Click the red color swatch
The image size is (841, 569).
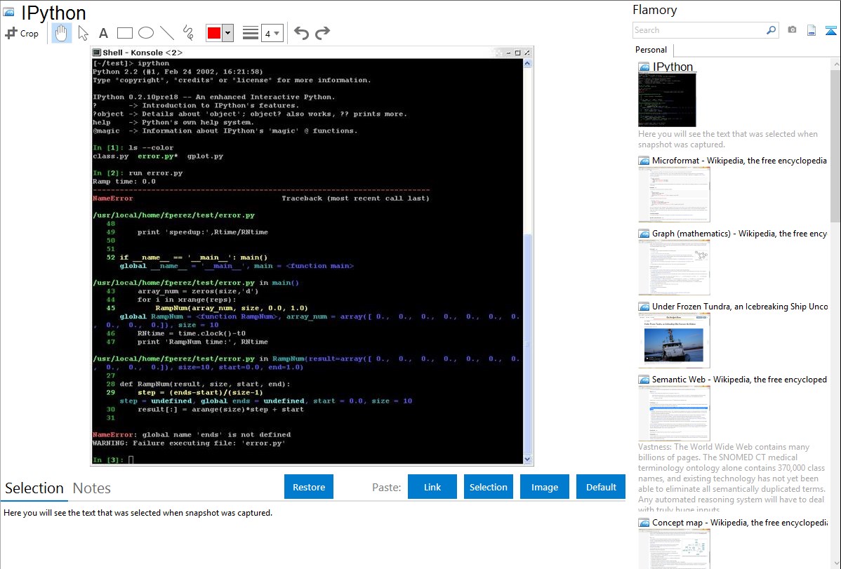[x=213, y=33]
